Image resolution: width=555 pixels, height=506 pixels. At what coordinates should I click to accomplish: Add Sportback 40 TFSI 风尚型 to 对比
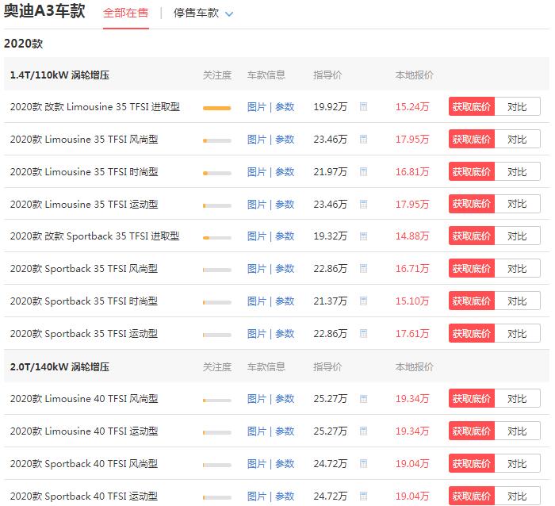tap(517, 463)
